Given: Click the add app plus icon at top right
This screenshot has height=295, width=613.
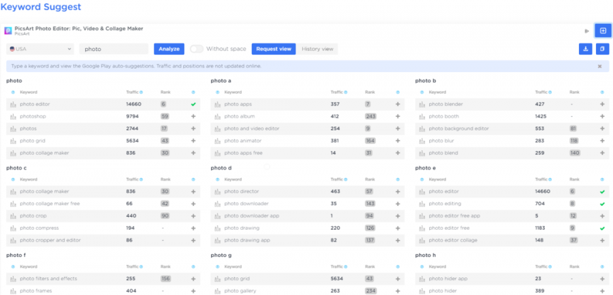Looking at the screenshot, I should coord(603,31).
